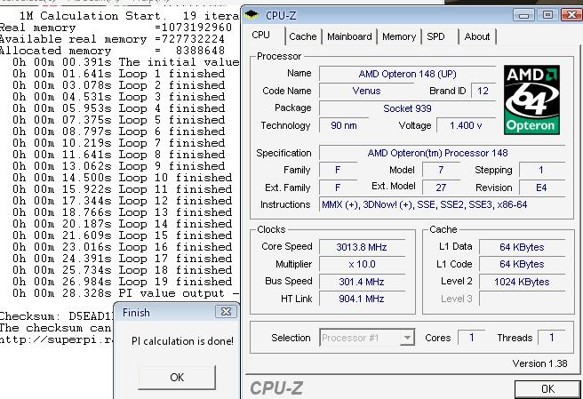This screenshot has height=399, width=583.
Task: Click the Level 2 value 1024 KBytes
Action: (x=522, y=282)
